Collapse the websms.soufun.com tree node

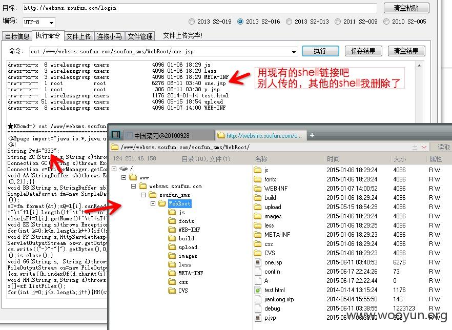[133, 186]
